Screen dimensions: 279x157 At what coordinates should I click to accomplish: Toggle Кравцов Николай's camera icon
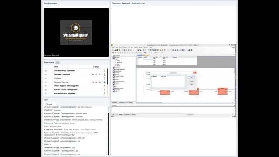96,82
